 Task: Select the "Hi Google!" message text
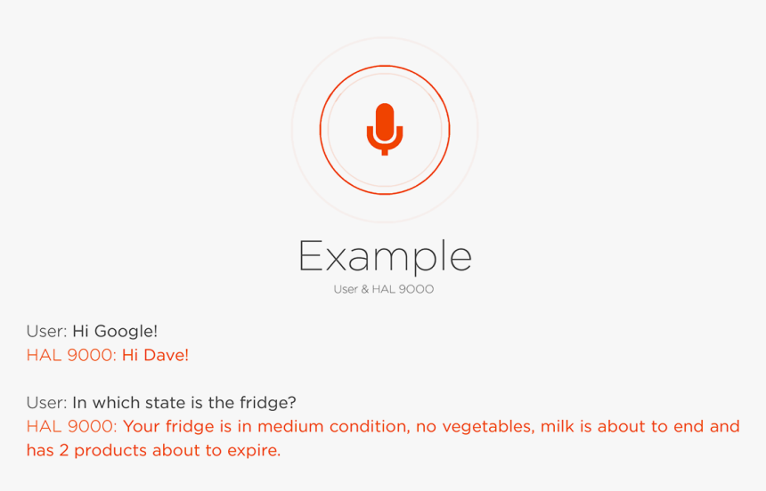coord(115,331)
